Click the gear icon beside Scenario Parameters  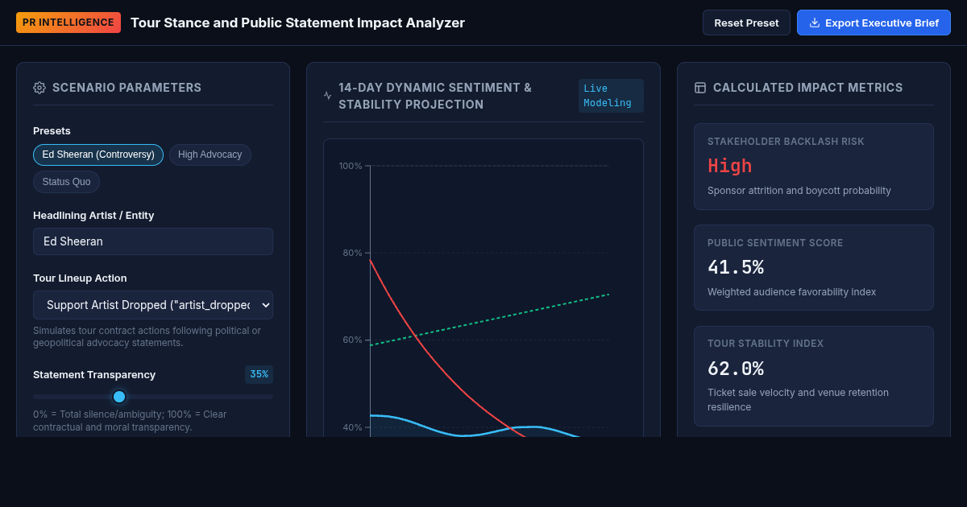tap(39, 88)
